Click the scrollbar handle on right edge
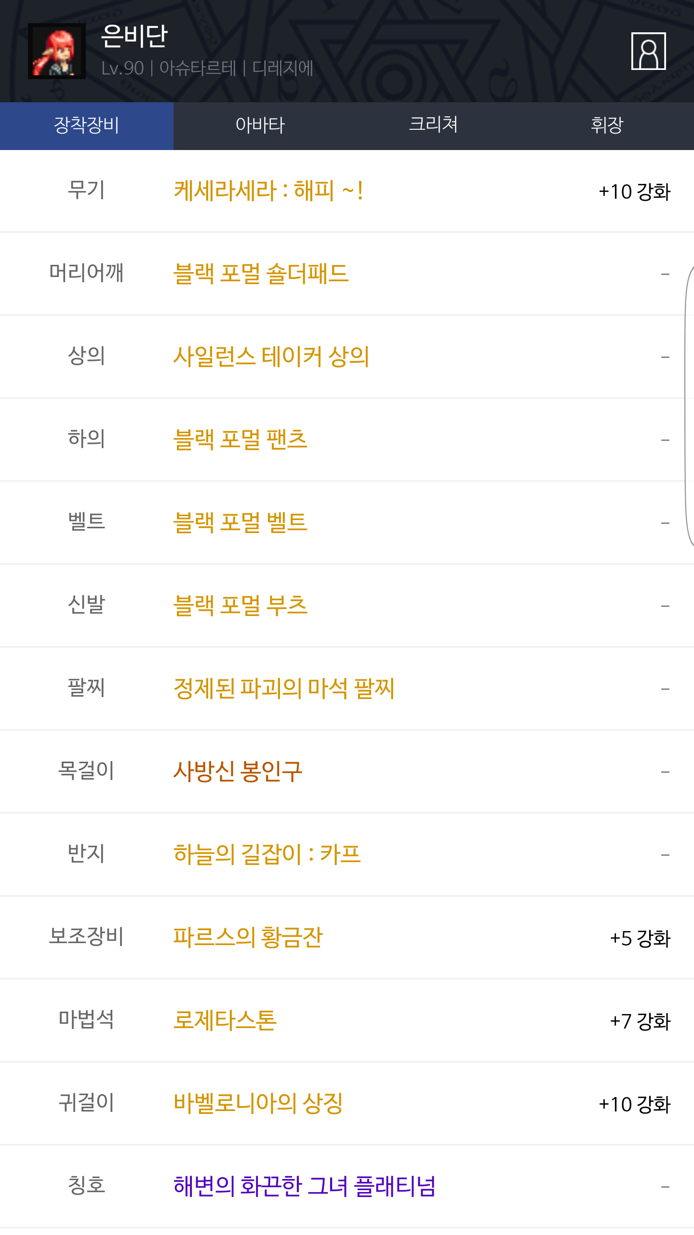The height and width of the screenshot is (1235, 694). [689, 405]
